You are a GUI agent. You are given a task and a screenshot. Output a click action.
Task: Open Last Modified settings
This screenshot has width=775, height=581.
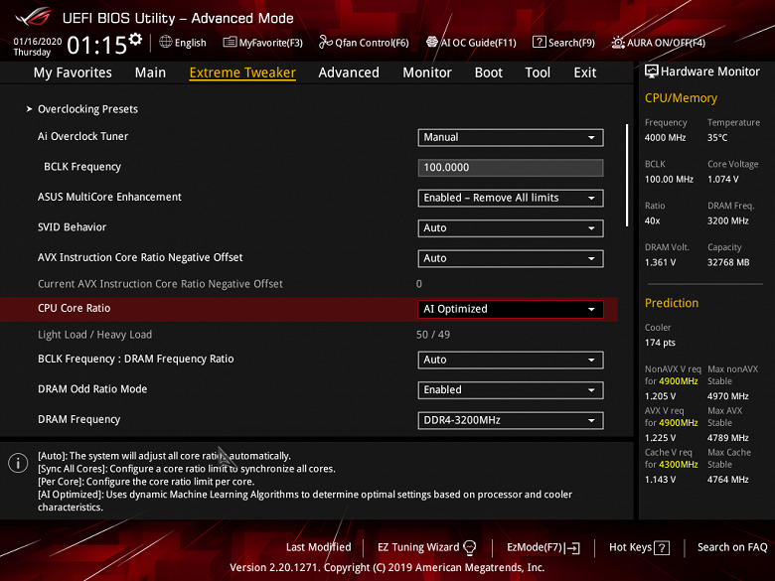click(318, 547)
